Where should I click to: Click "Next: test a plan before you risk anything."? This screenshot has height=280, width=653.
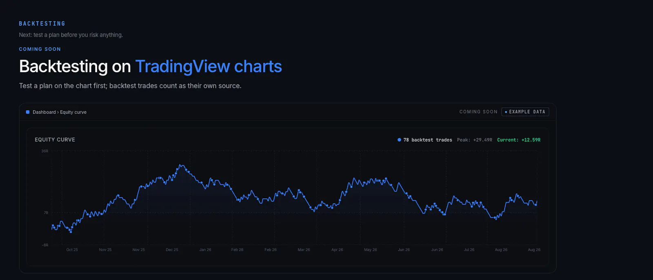pos(71,35)
